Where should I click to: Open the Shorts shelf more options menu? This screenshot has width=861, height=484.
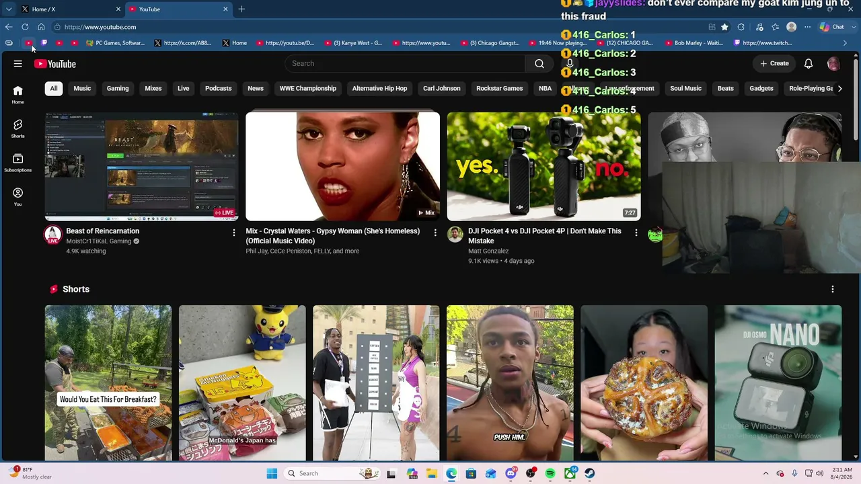[x=833, y=289]
